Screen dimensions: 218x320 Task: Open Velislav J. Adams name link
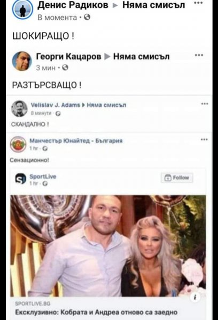tap(56, 105)
